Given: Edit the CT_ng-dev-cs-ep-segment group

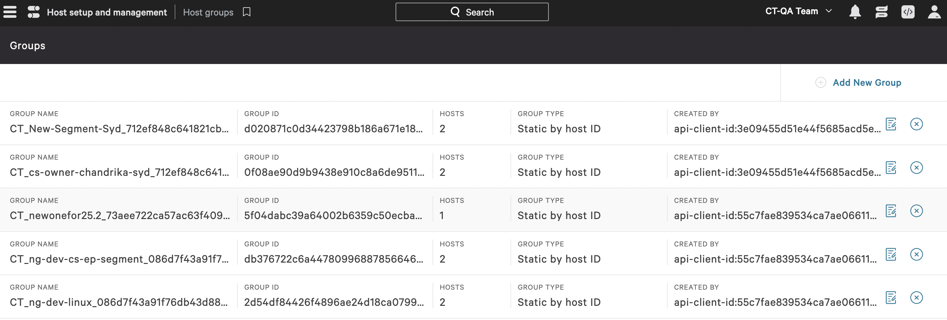Looking at the screenshot, I should (x=891, y=254).
